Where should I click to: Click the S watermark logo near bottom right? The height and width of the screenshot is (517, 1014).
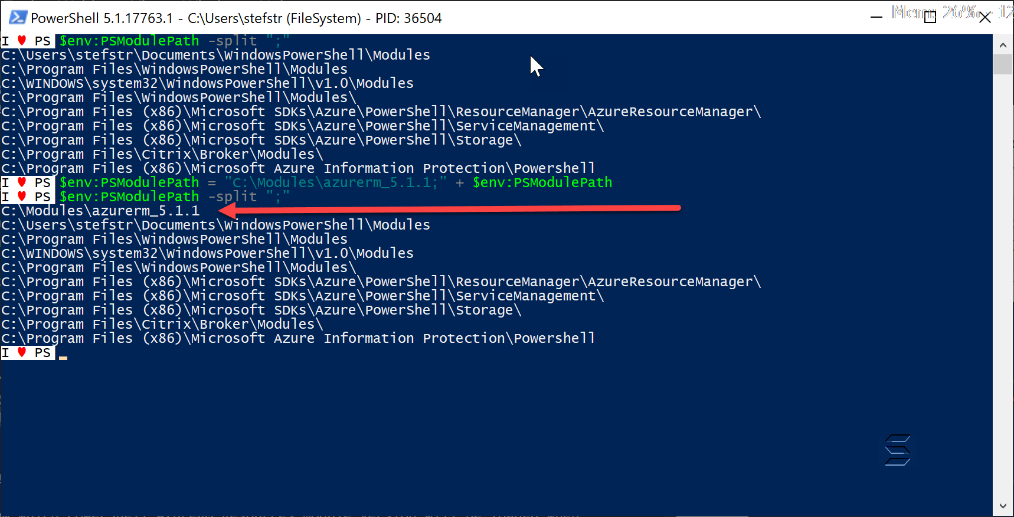[897, 450]
